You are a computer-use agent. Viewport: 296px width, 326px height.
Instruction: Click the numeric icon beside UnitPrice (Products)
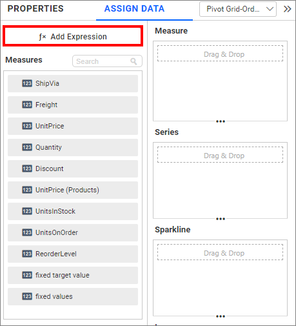27,190
